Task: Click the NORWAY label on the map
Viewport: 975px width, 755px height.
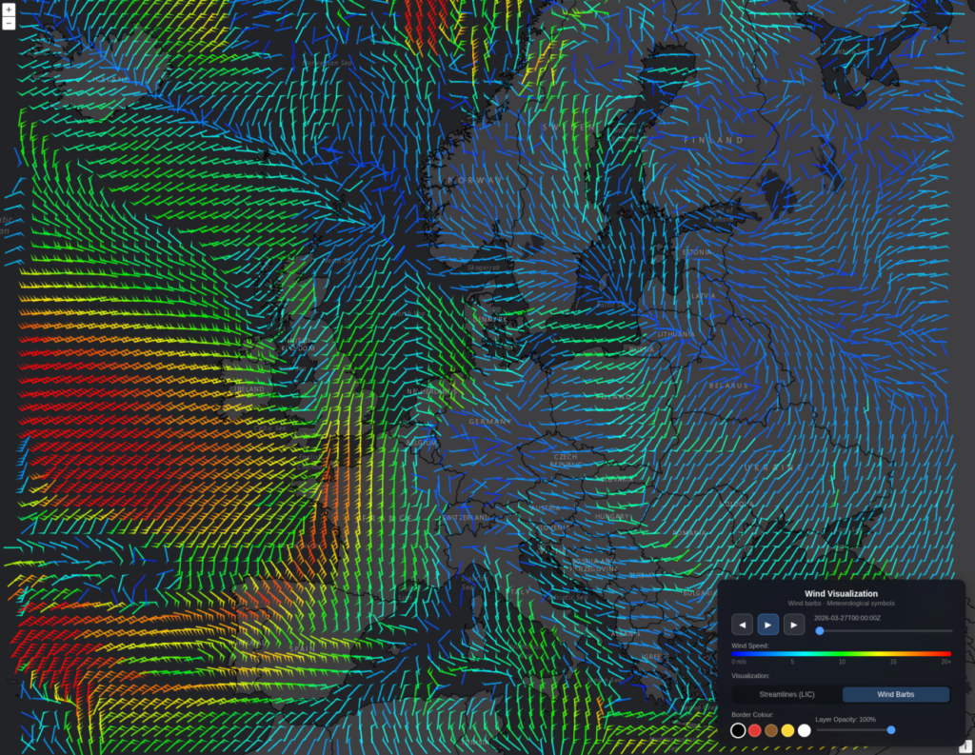Action: click(x=476, y=180)
